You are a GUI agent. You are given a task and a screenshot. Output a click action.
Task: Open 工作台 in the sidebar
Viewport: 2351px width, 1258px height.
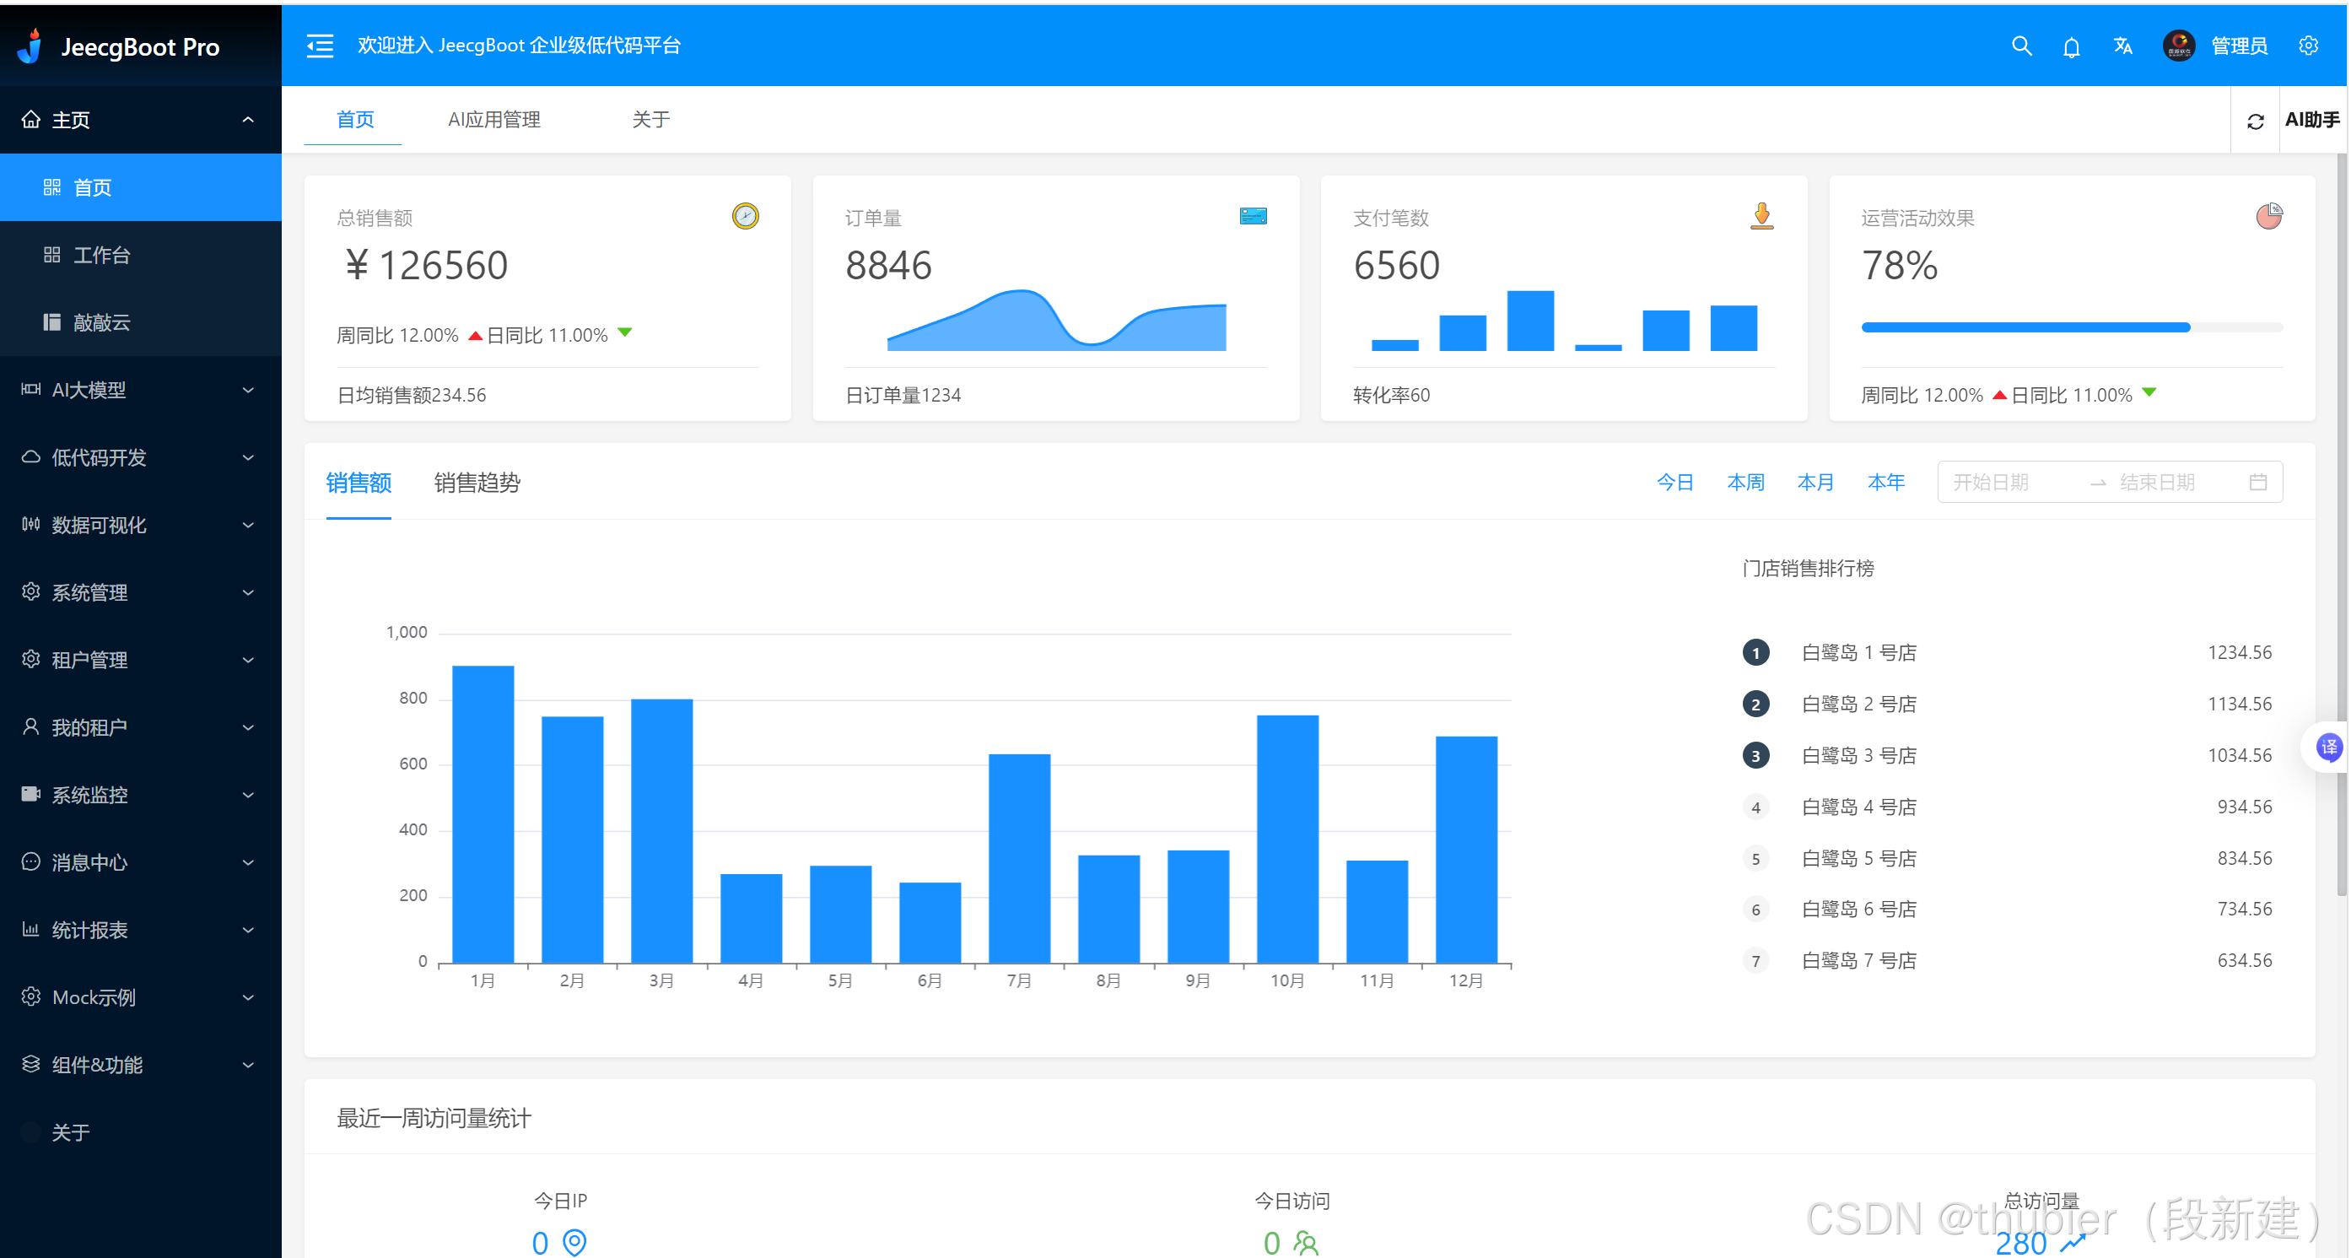click(101, 255)
